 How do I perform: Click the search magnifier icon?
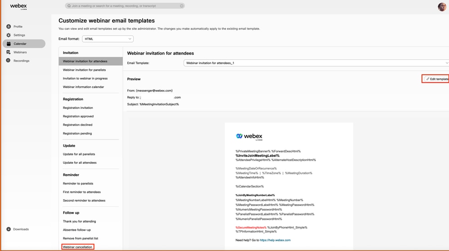coord(69,6)
